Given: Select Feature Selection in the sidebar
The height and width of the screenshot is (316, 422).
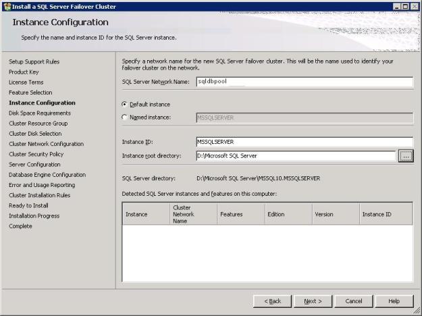Looking at the screenshot, I should tap(30, 93).
